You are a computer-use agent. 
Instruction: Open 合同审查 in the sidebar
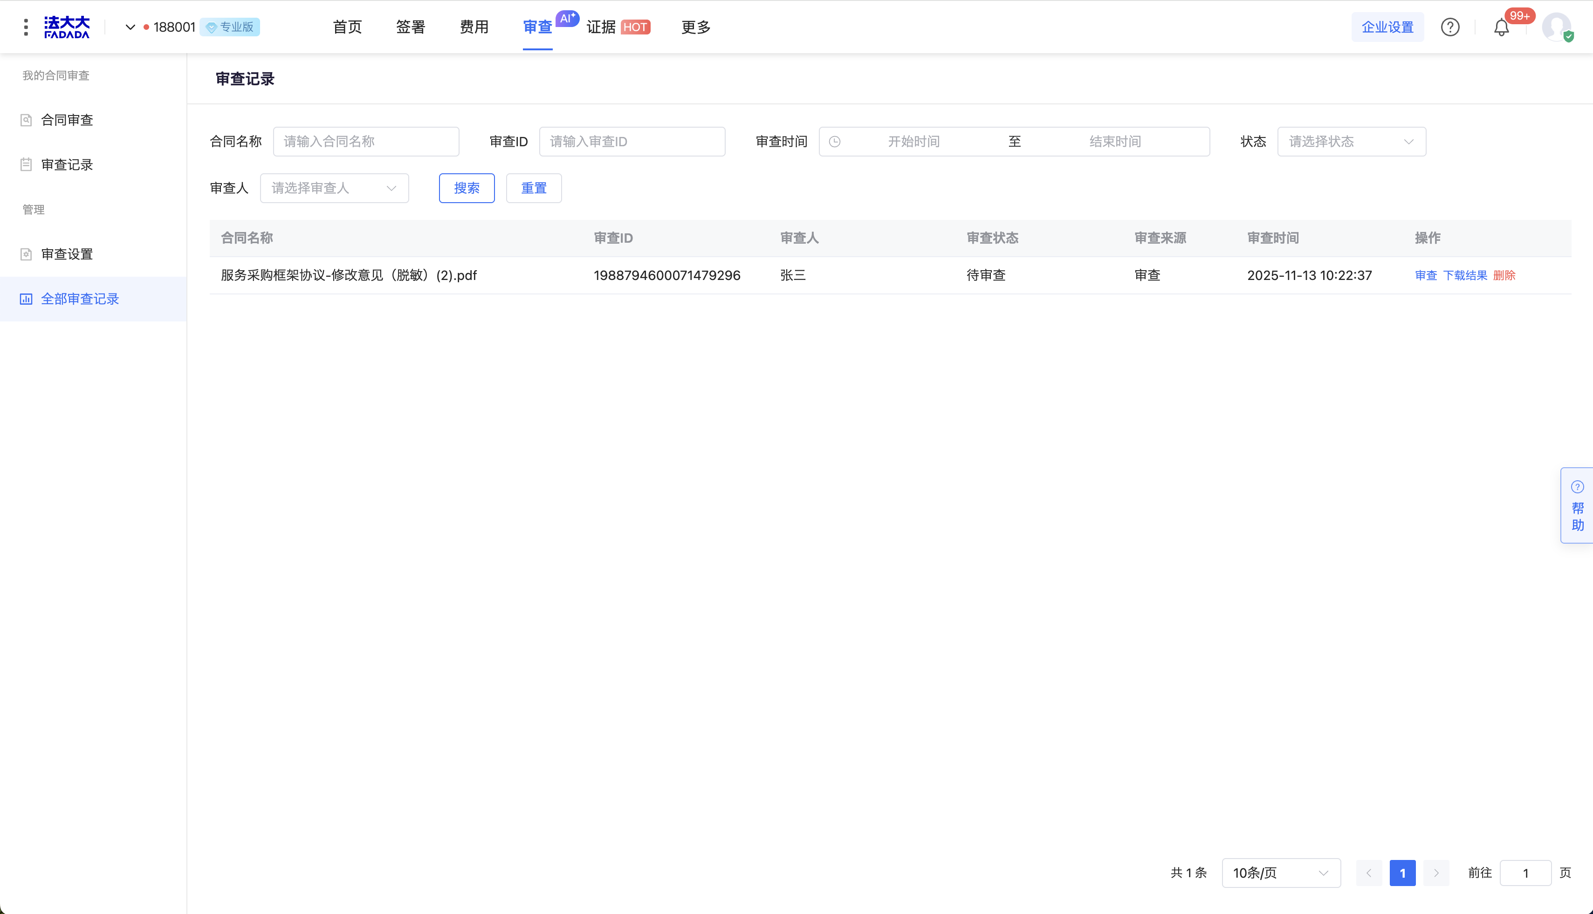click(x=67, y=120)
